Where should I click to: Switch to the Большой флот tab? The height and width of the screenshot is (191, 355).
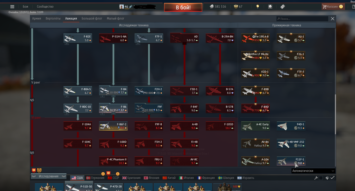[x=92, y=19]
